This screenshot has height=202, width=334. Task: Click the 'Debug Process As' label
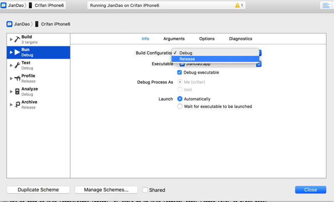coord(155,82)
